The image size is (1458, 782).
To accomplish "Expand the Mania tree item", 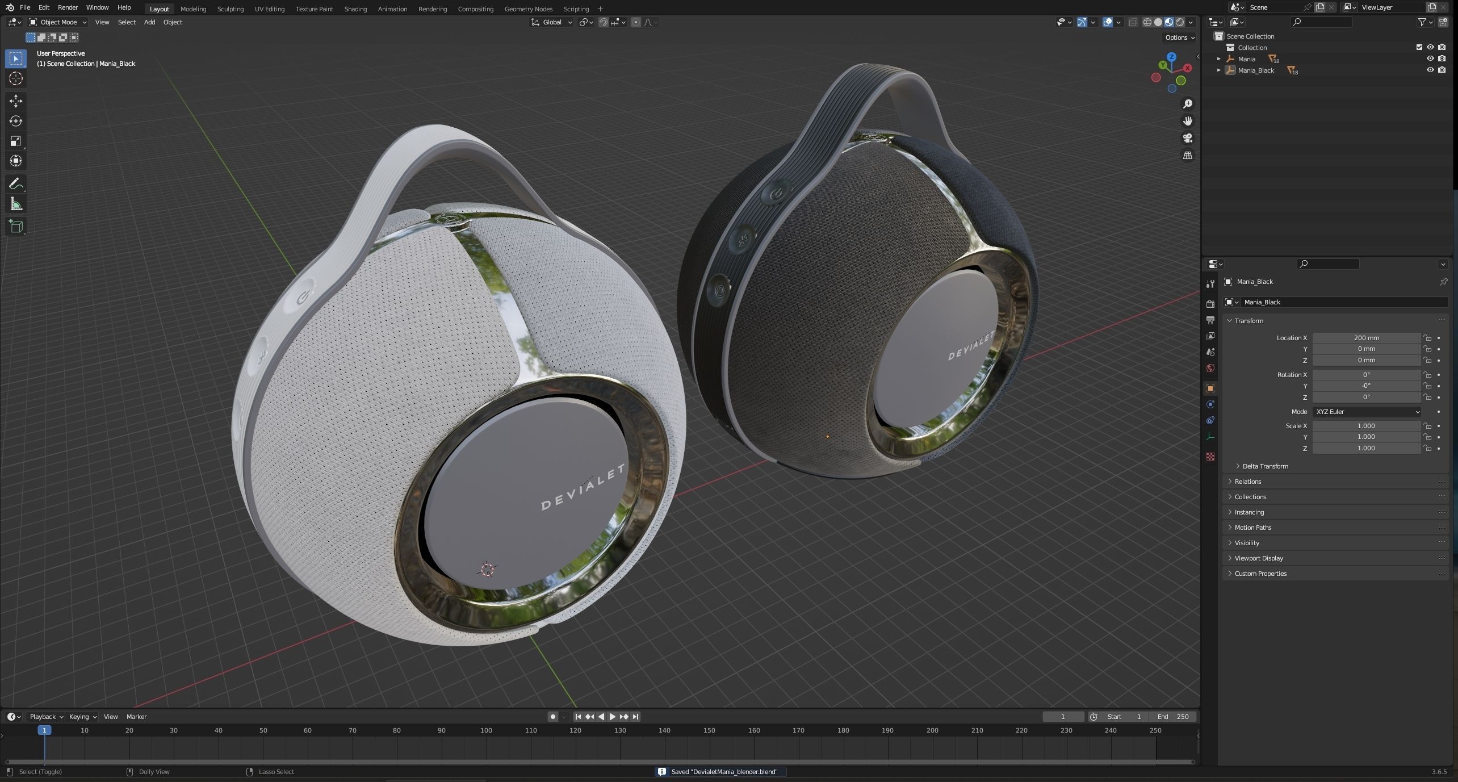I will coord(1218,59).
